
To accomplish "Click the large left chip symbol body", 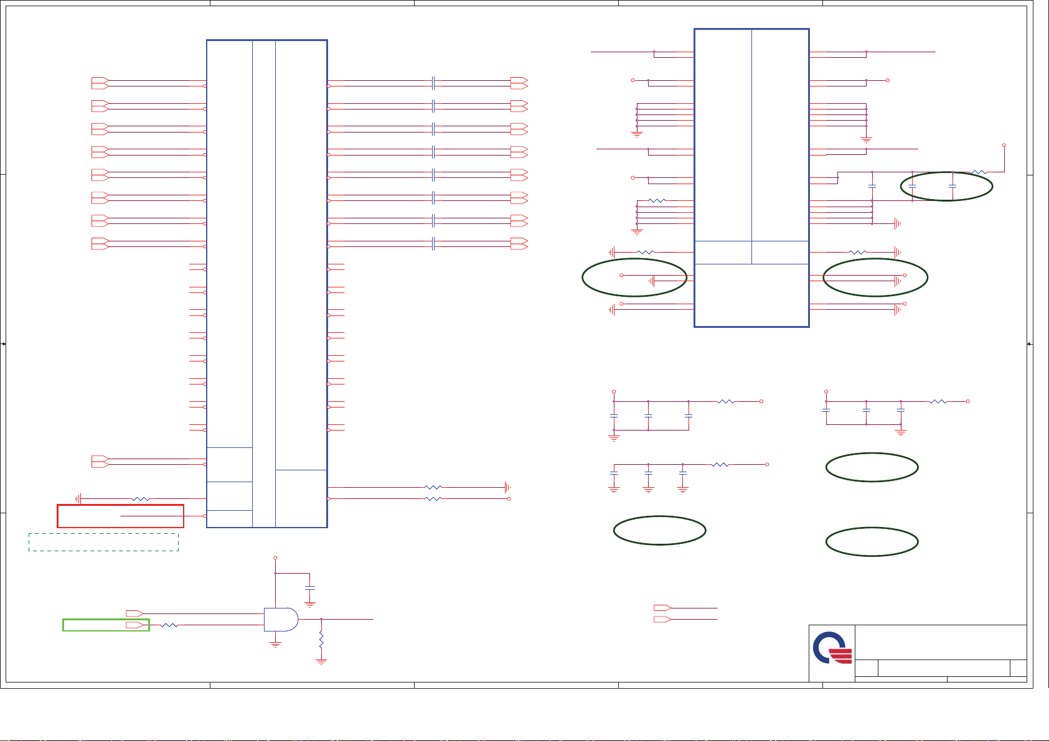I will pos(266,284).
